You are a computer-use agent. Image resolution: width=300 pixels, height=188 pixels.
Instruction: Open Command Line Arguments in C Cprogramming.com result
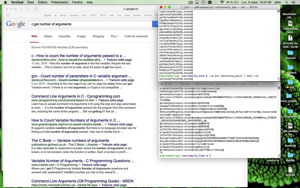tap(76, 96)
